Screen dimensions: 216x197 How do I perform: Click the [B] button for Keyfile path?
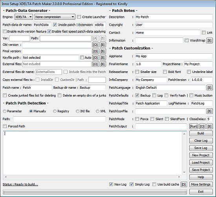[103, 58]
